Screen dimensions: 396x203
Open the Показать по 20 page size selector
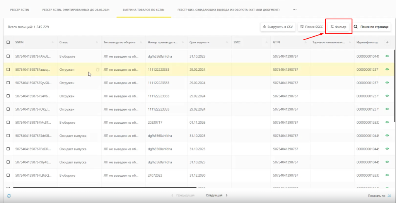389,196
